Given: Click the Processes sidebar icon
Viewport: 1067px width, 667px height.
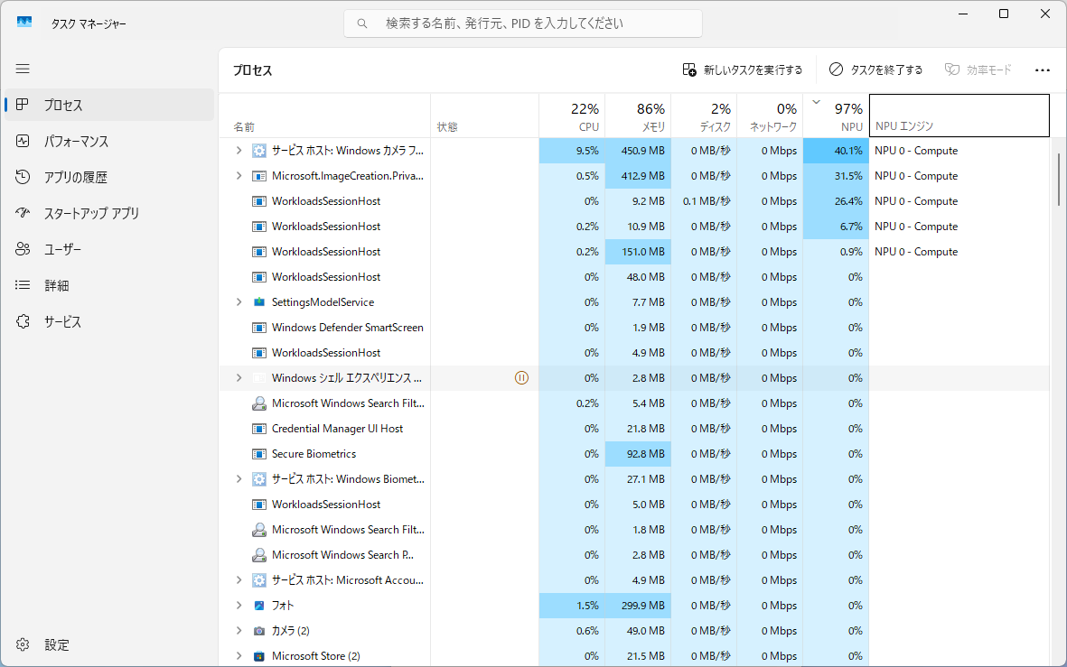Looking at the screenshot, I should click(x=23, y=105).
